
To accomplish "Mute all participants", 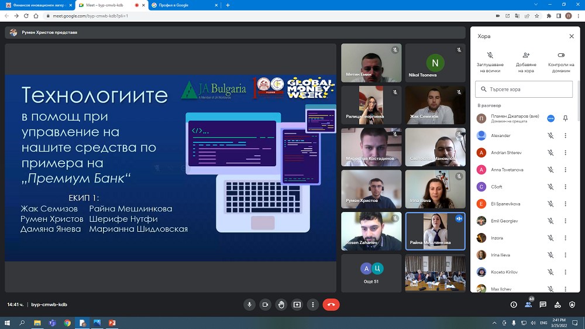I will (x=490, y=62).
